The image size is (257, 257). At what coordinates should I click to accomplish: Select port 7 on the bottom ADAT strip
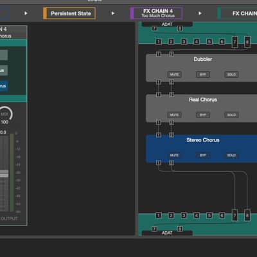(154, 229)
